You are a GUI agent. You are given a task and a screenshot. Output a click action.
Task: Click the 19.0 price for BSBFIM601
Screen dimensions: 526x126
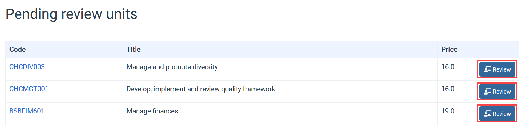[448, 111]
